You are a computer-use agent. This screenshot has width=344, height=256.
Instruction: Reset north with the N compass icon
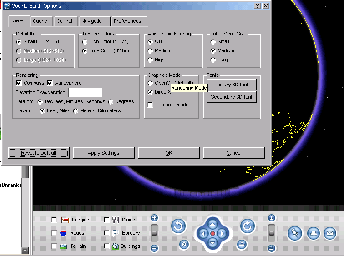[184, 244]
